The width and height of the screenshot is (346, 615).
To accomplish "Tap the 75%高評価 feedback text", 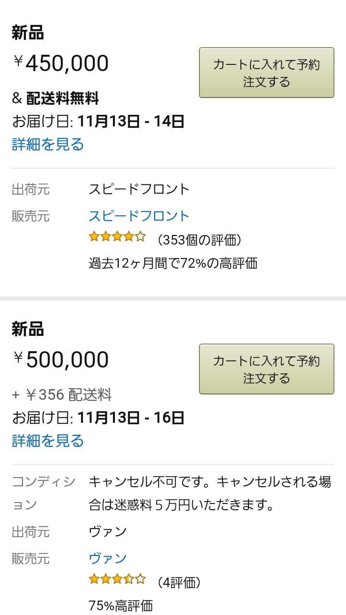I will [121, 605].
